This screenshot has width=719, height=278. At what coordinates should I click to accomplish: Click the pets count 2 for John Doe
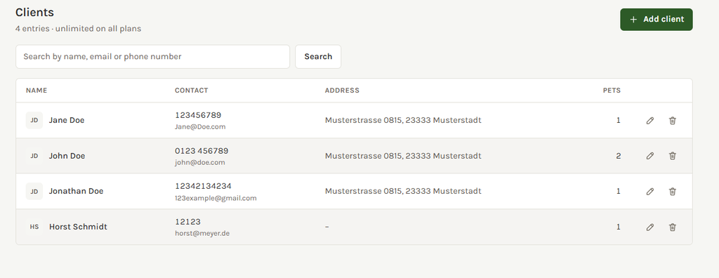[x=618, y=156]
